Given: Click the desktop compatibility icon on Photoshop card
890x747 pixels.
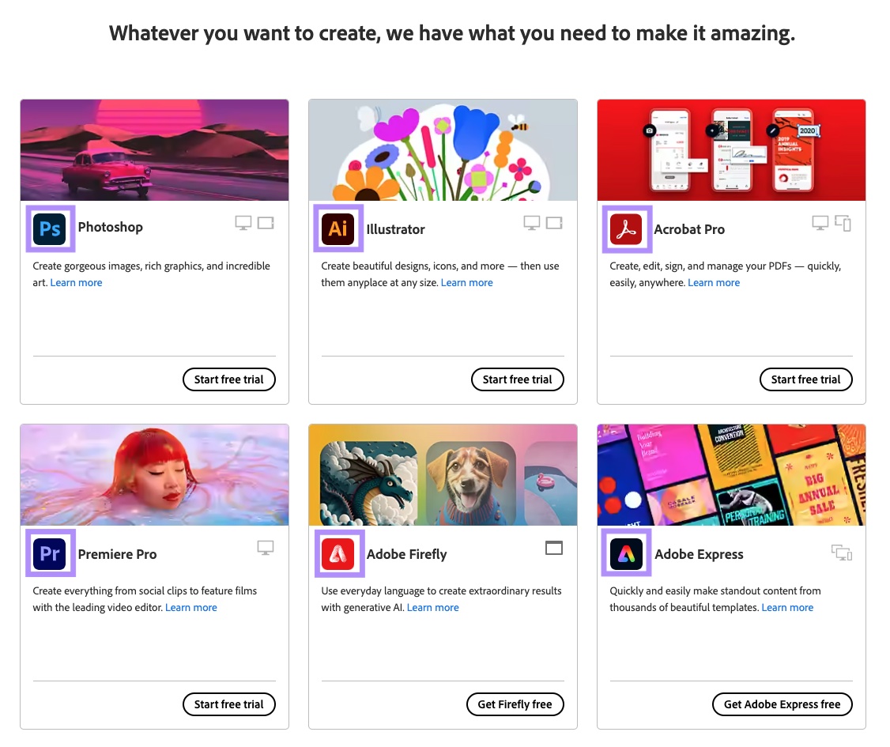Looking at the screenshot, I should 243,223.
